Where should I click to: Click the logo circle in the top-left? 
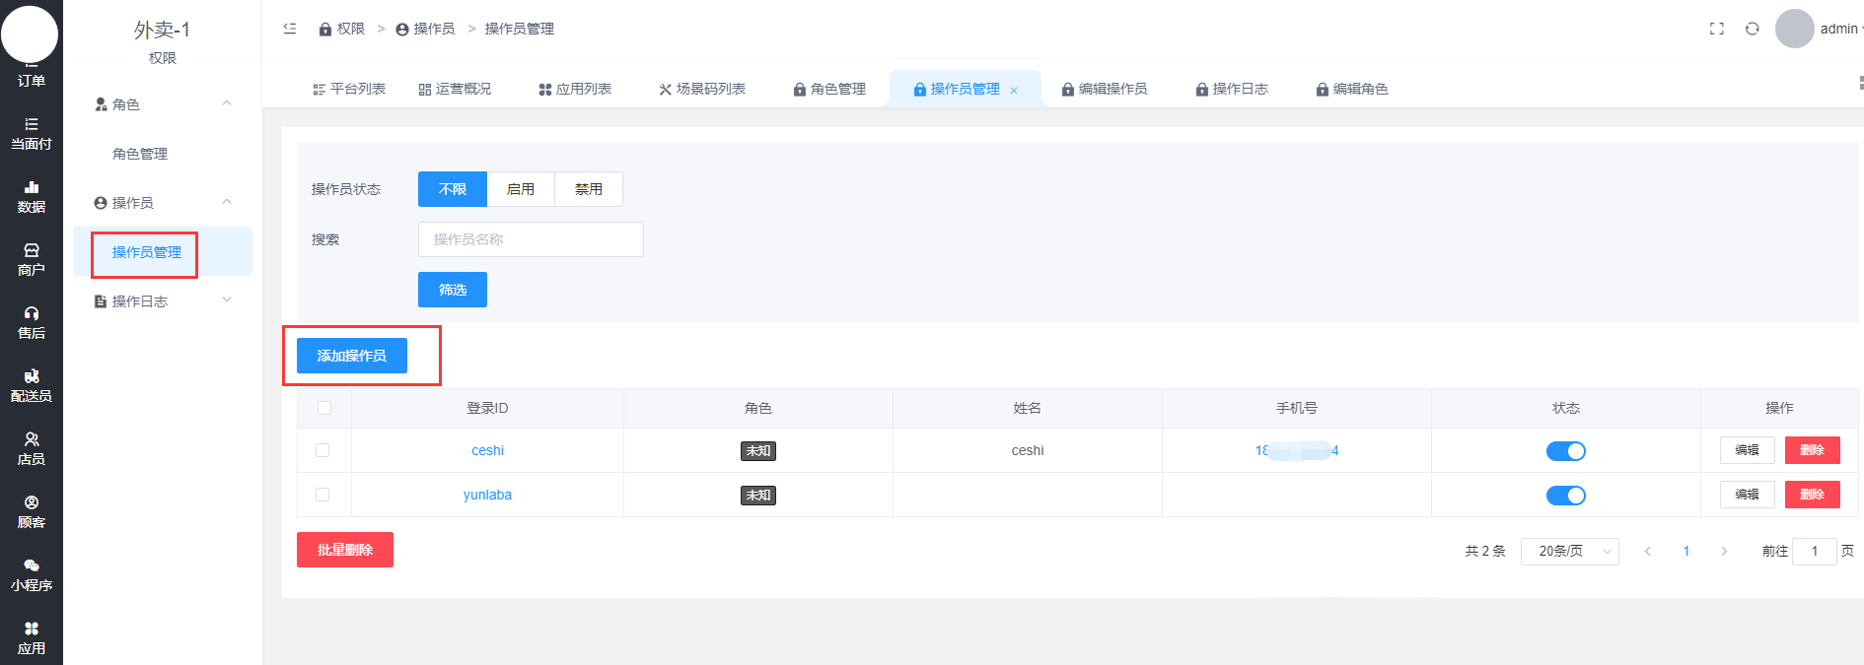pos(30,34)
